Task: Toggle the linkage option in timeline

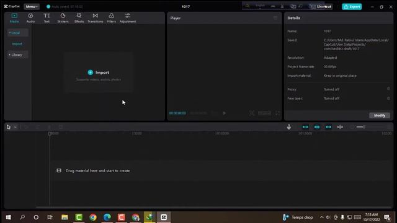Action: pos(328,127)
